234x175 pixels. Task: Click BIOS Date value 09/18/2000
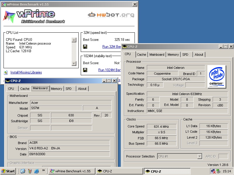click(x=69, y=154)
